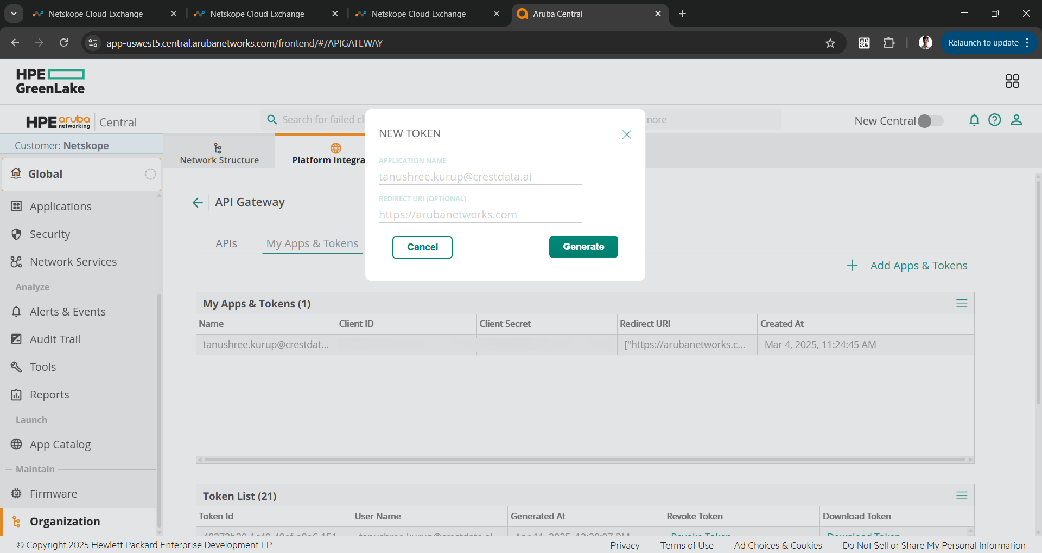Click the Audit Trail icon
Screen dimensions: 1042x553
tap(16, 339)
